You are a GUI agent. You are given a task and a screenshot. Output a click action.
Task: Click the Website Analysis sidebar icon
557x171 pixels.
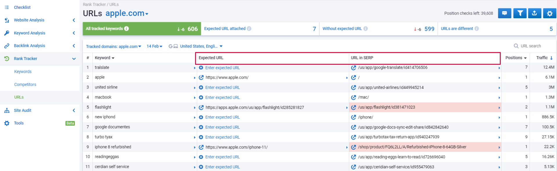7,20
